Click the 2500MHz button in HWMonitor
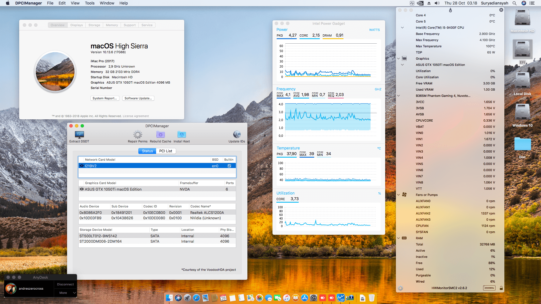541x304 pixels. (x=489, y=288)
